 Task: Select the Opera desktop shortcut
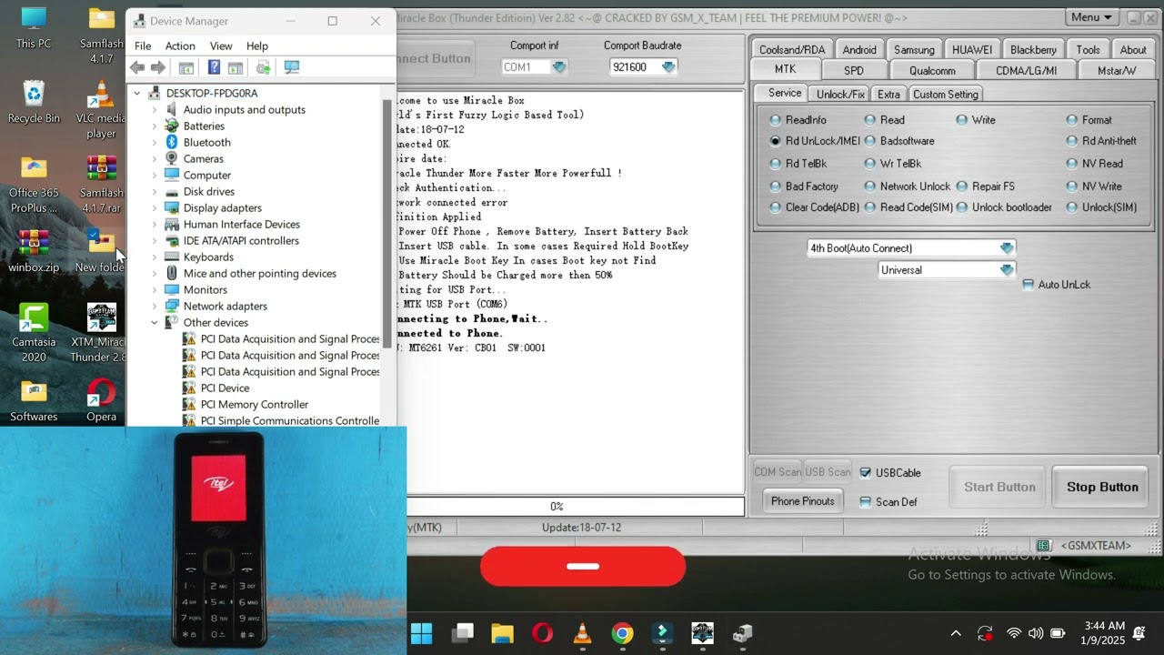(101, 401)
